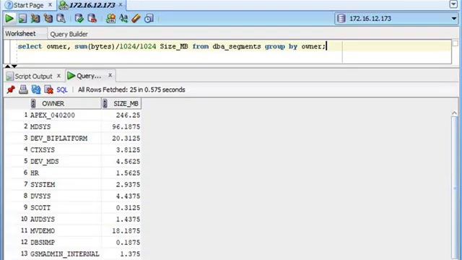The image size is (462, 260).
Task: Click the 3.8125 size value
Action: tap(128, 149)
